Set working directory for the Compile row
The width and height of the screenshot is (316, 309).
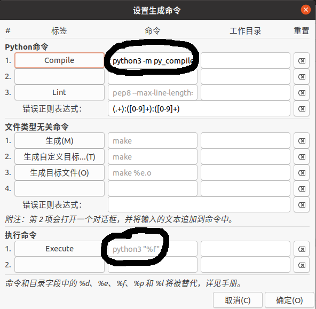[x=246, y=60]
